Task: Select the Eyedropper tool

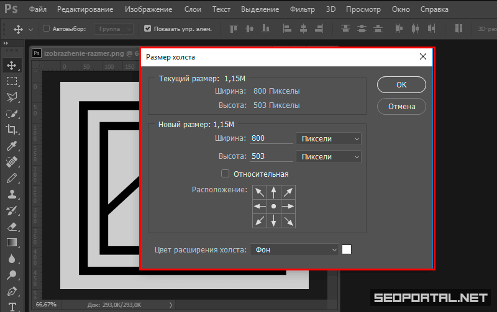Action: pos(11,146)
